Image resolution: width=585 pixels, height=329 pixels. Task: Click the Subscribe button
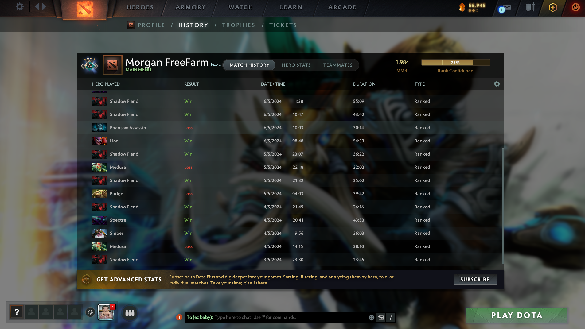pos(475,280)
